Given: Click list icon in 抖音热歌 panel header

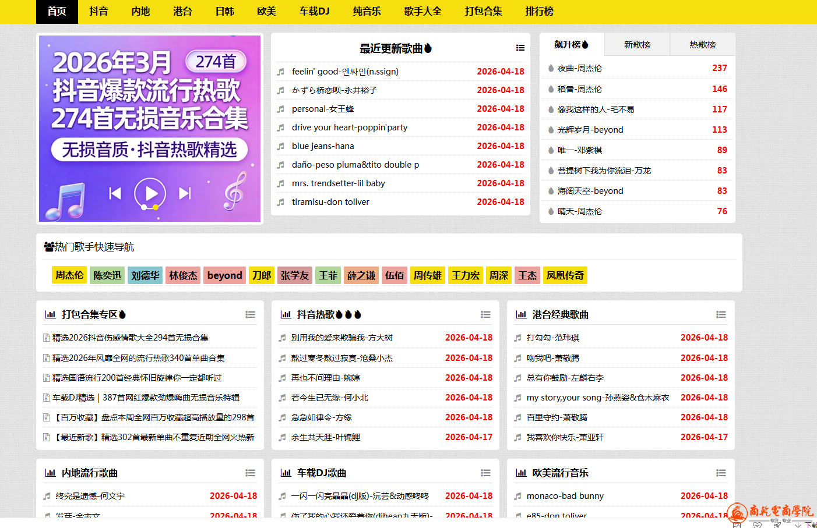Looking at the screenshot, I should point(485,314).
